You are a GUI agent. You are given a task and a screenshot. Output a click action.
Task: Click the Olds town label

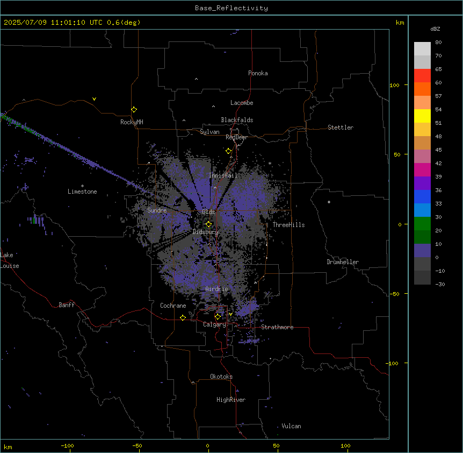pos(208,212)
